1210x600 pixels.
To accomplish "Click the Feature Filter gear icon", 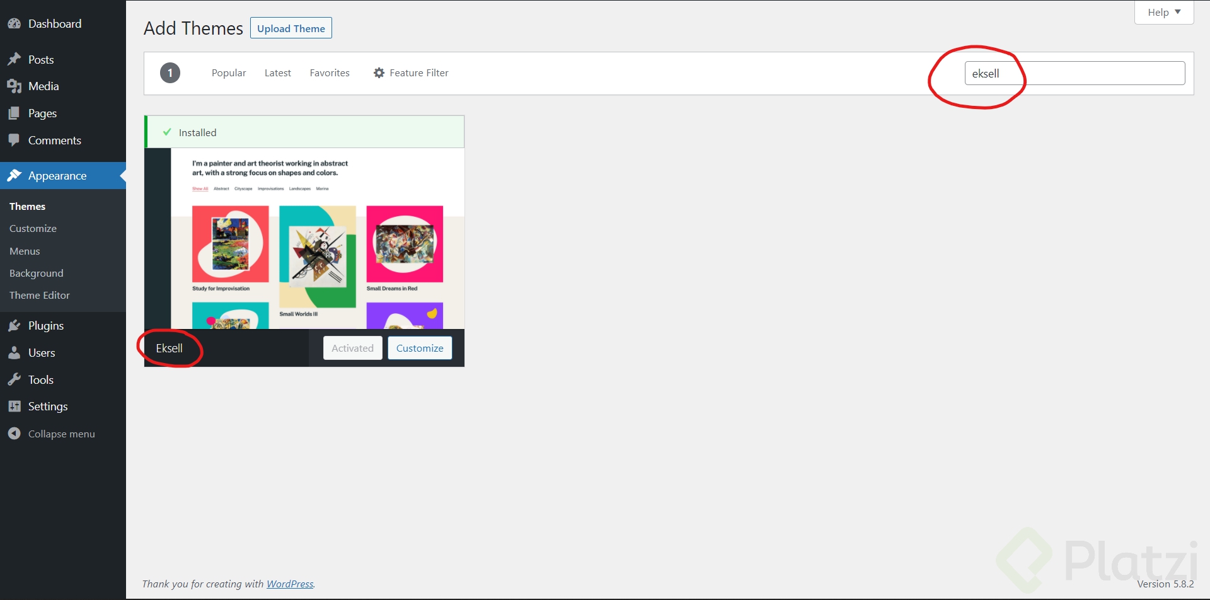I will click(x=379, y=73).
